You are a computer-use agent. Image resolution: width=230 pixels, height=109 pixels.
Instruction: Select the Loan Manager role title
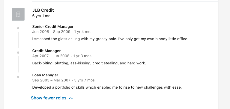coord(45,75)
